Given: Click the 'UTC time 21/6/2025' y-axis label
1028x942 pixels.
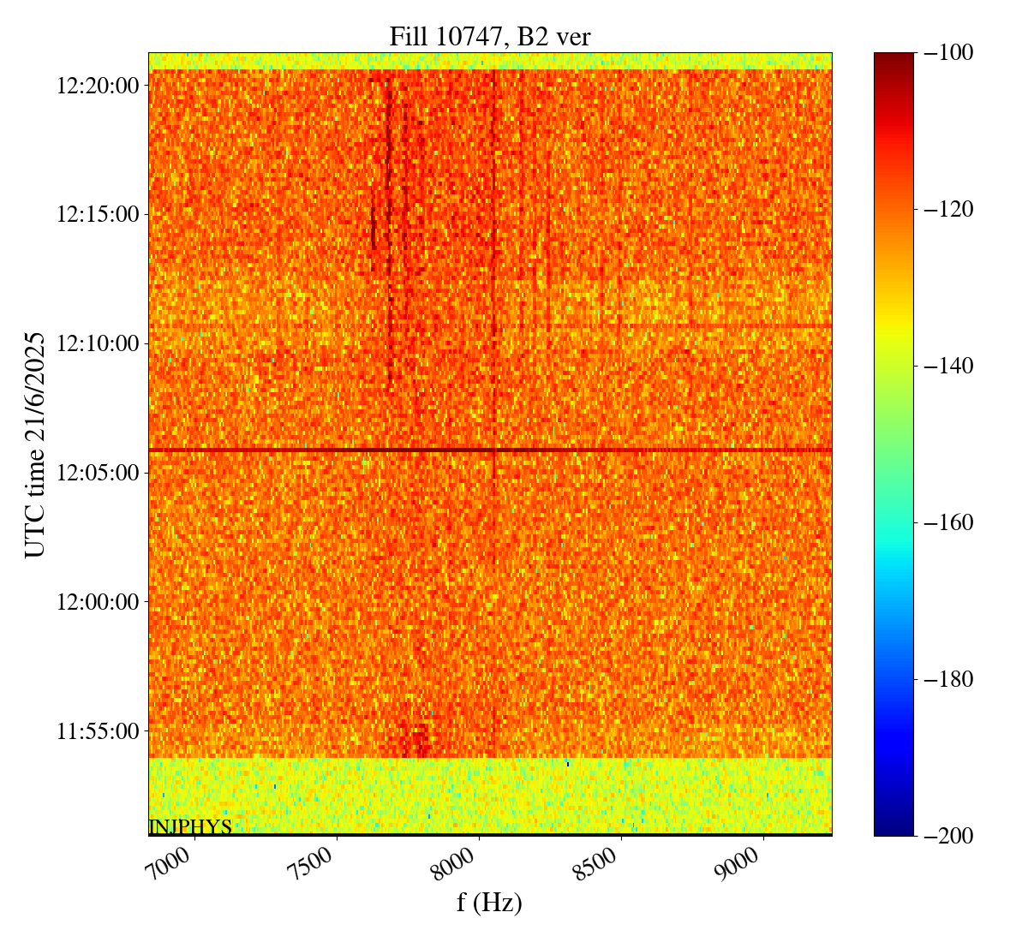Looking at the screenshot, I should tap(34, 444).
